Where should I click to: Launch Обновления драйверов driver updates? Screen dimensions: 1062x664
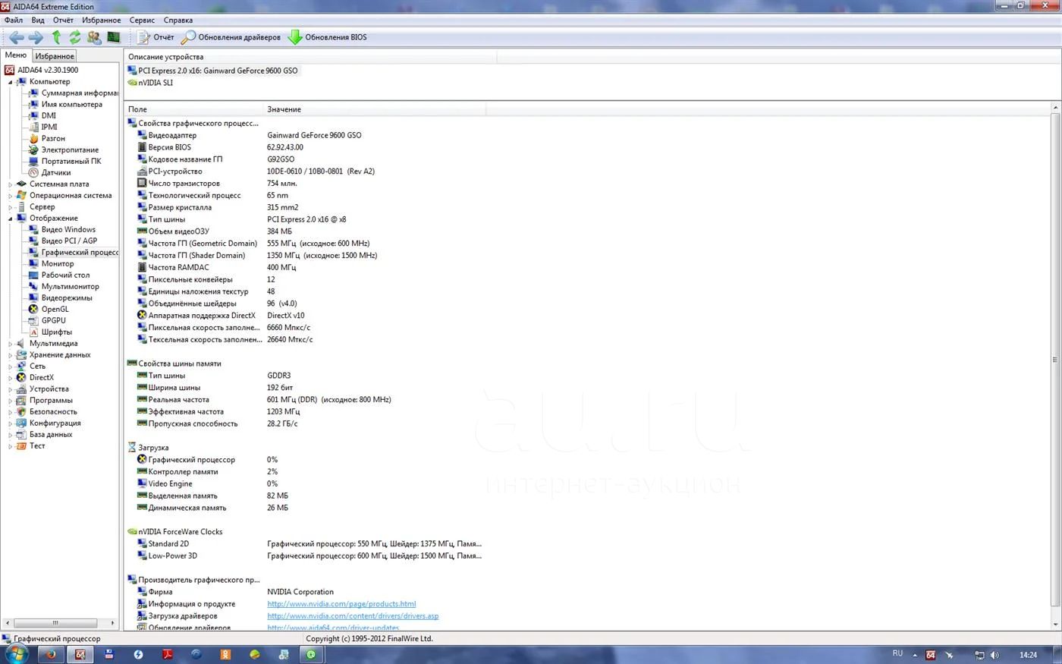pyautogui.click(x=231, y=37)
